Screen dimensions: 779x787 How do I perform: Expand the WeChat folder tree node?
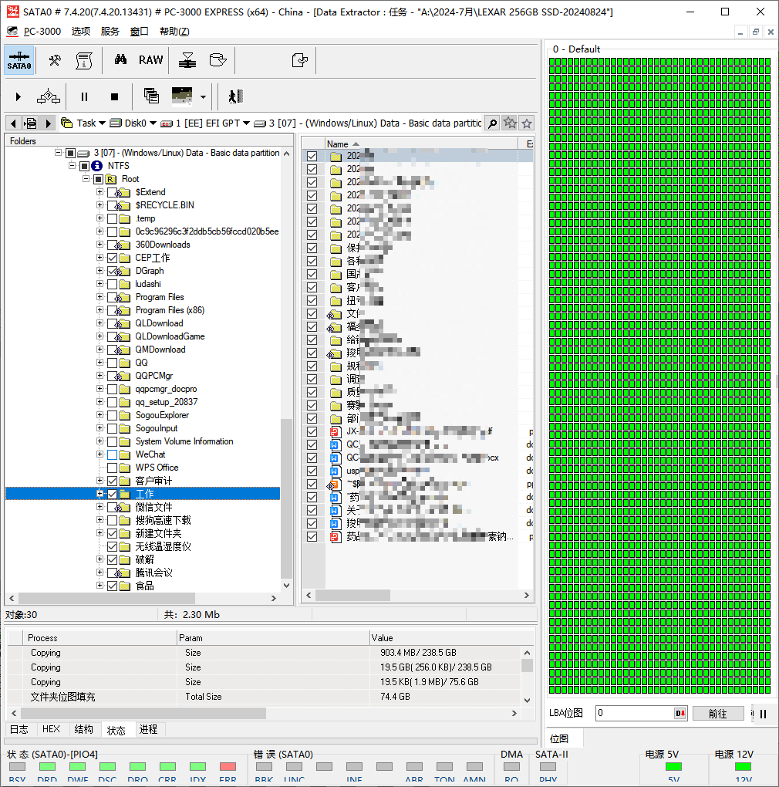99,454
